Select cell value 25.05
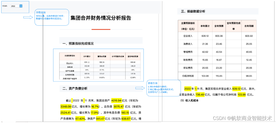This screenshot has height=123, width=276. tap(249, 44)
